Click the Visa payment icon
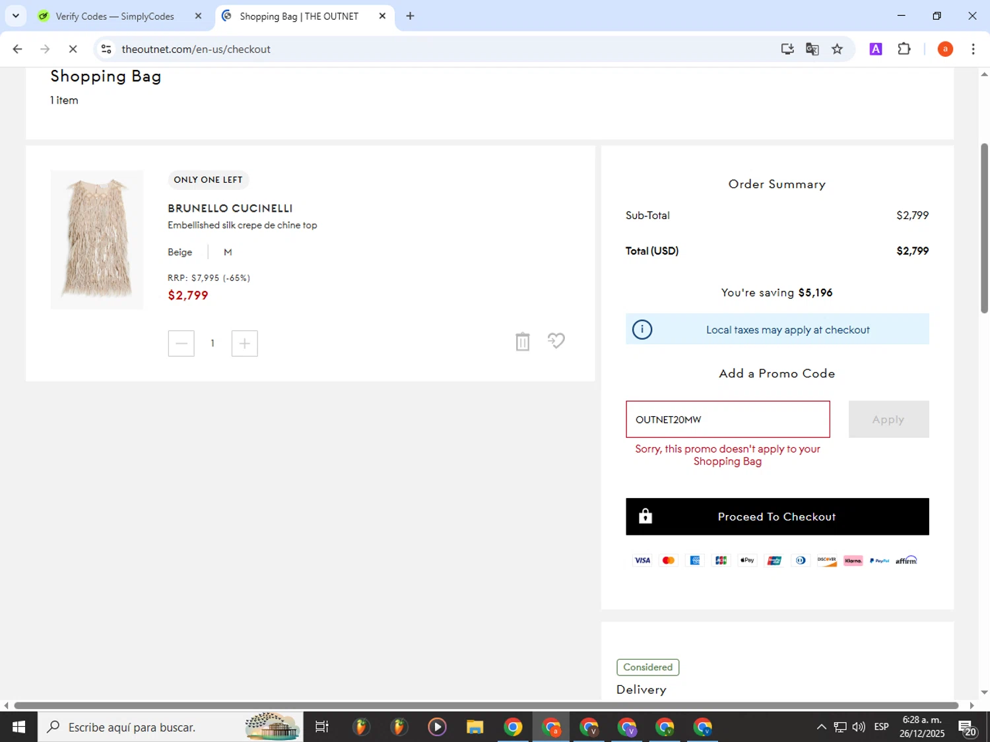The image size is (990, 742). (x=642, y=560)
